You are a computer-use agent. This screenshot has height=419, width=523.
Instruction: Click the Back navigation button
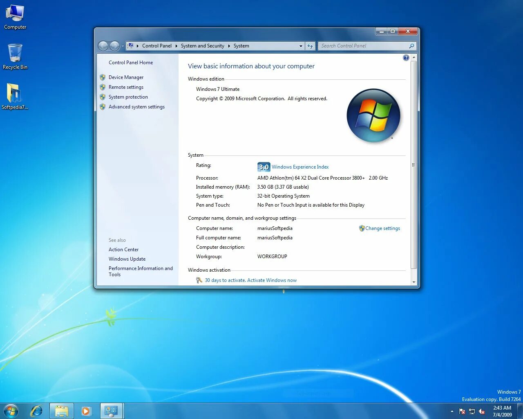[103, 46]
